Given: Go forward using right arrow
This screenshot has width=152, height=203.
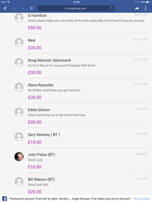Looking at the screenshot, I should [x=23, y=9].
